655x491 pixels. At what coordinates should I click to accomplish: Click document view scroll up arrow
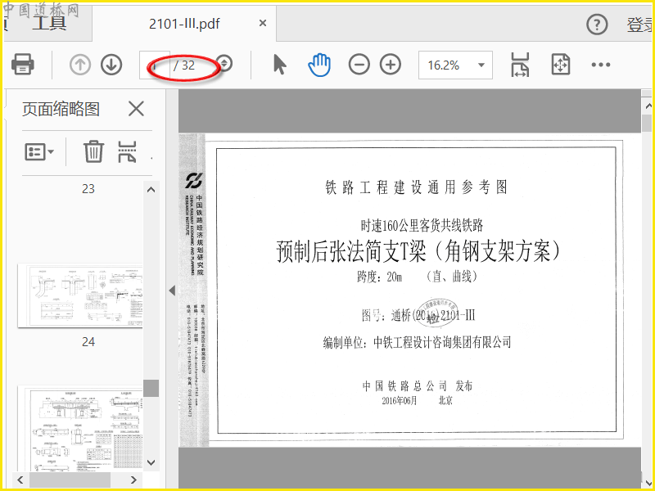tap(648, 106)
